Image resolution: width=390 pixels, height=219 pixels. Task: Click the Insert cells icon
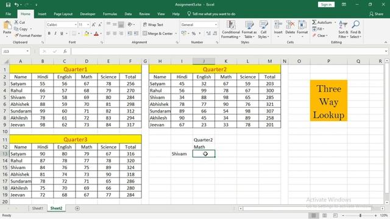[x=278, y=26]
